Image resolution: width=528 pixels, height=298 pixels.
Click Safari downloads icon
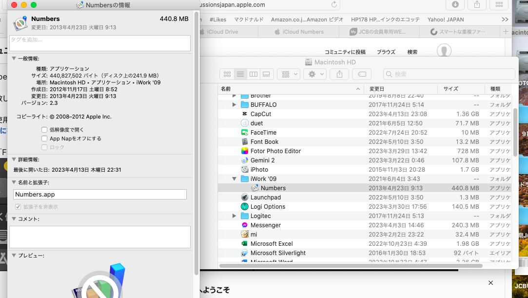(x=455, y=4)
